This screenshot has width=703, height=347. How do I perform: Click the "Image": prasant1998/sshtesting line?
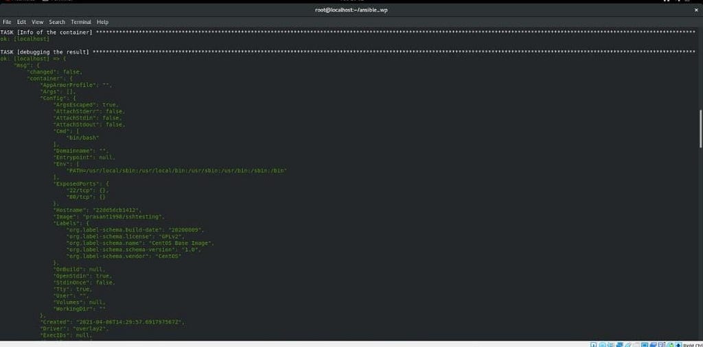(109, 217)
